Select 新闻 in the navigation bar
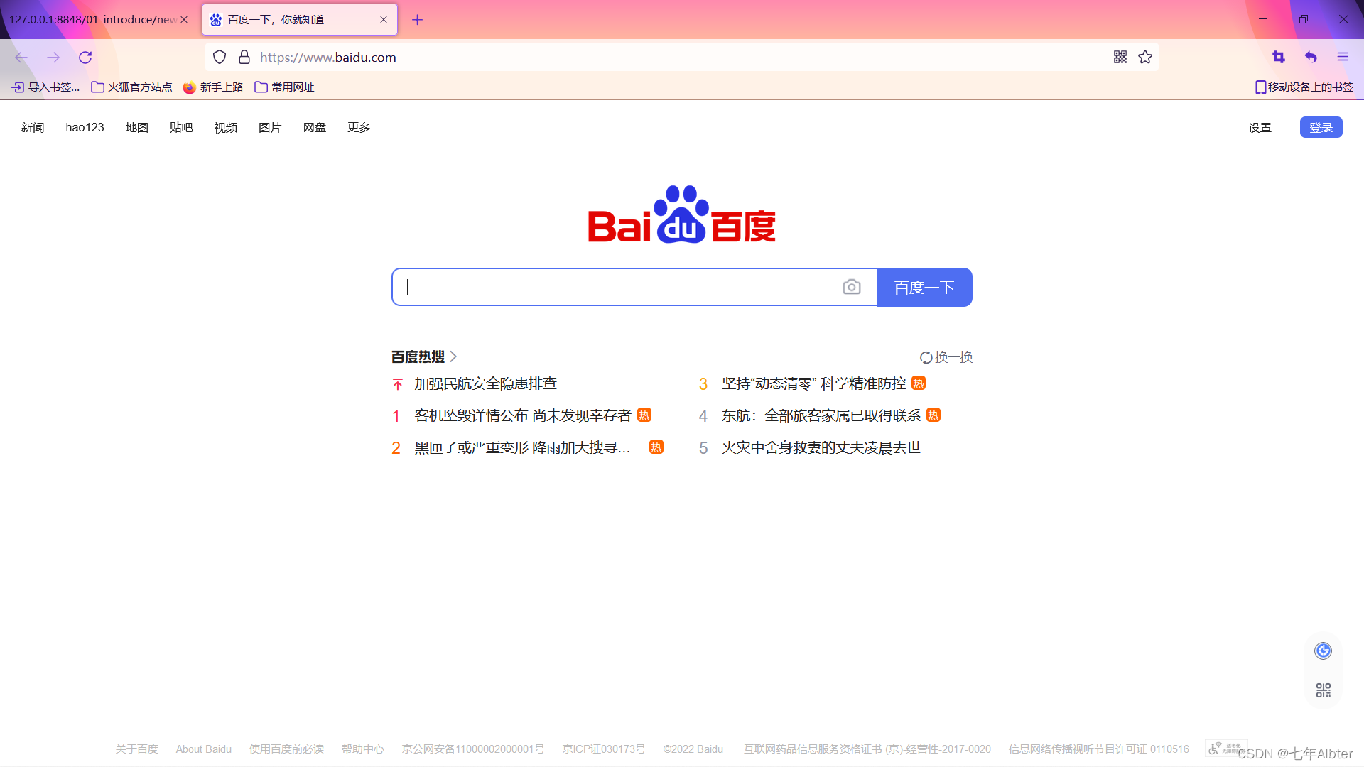The width and height of the screenshot is (1364, 767). [32, 127]
